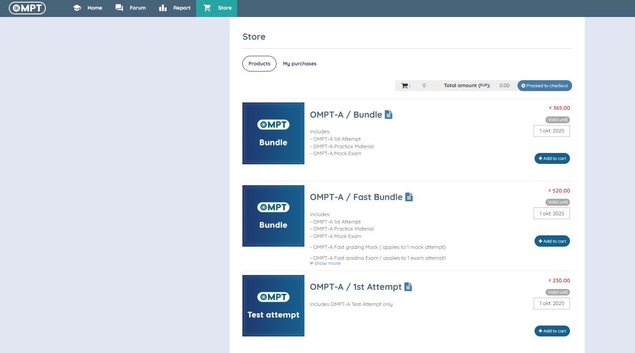Click Proceed to checkout button

545,86
